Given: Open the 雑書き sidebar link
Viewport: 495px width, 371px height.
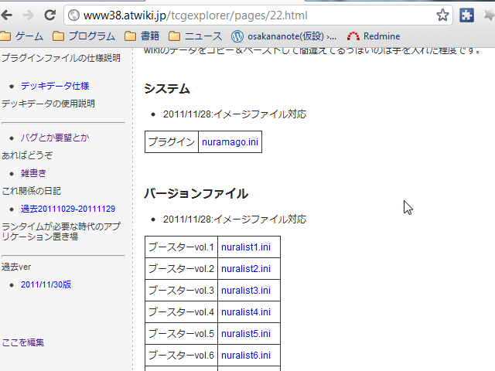Looking at the screenshot, I should [x=33, y=173].
